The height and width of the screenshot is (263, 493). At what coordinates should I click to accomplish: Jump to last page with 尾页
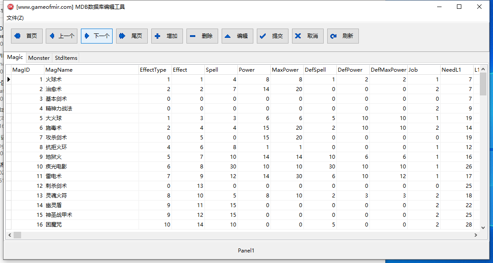tap(132, 36)
